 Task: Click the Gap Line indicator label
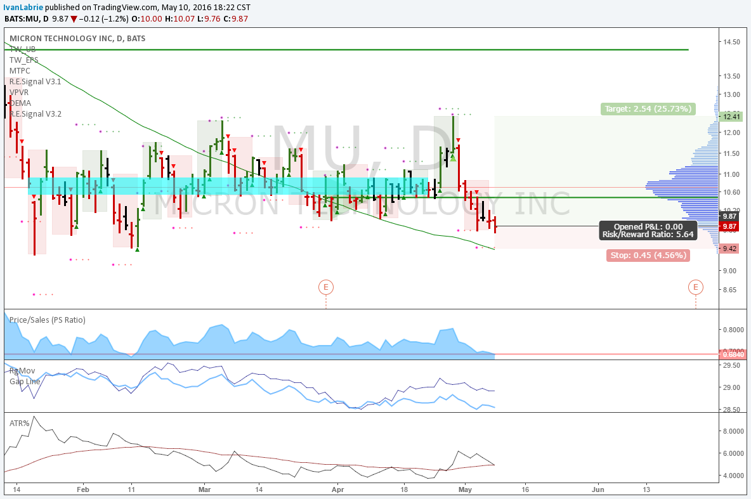25,381
